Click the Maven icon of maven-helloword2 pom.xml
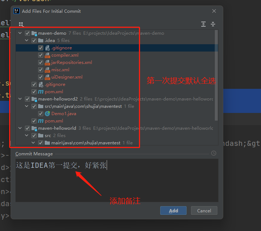 pyautogui.click(x=41, y=121)
